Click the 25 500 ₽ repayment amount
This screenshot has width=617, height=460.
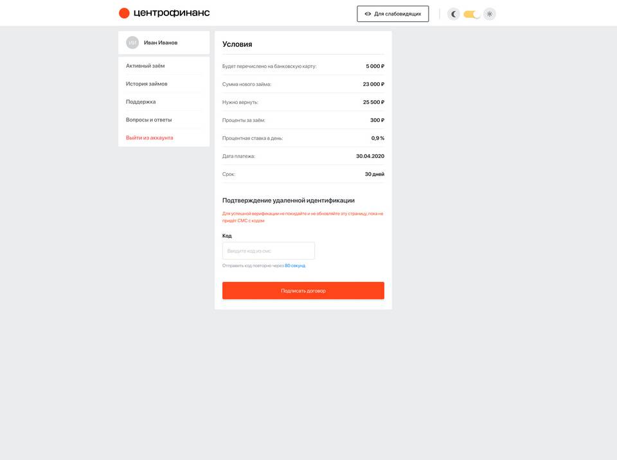pyautogui.click(x=373, y=102)
